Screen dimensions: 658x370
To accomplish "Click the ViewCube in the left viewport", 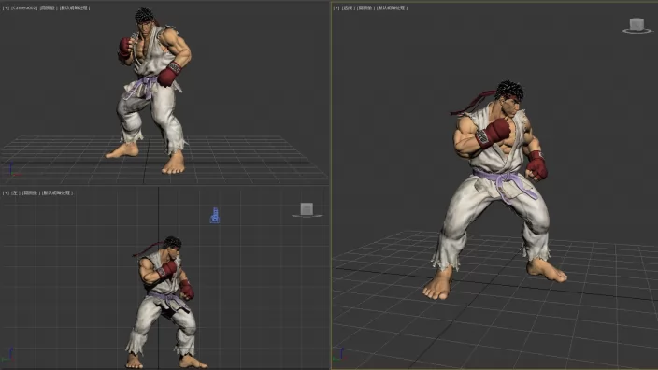I will coord(307,208).
